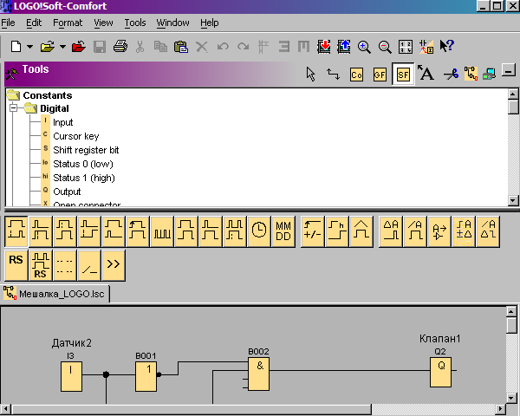Screen dimensions: 520x416
Task: Select Output in the Digital tree
Action: coord(67,192)
